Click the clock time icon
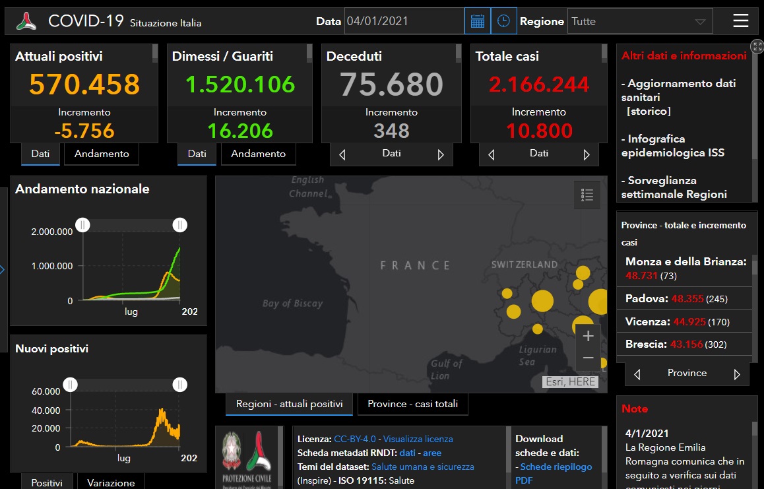The image size is (764, 489). click(x=503, y=21)
